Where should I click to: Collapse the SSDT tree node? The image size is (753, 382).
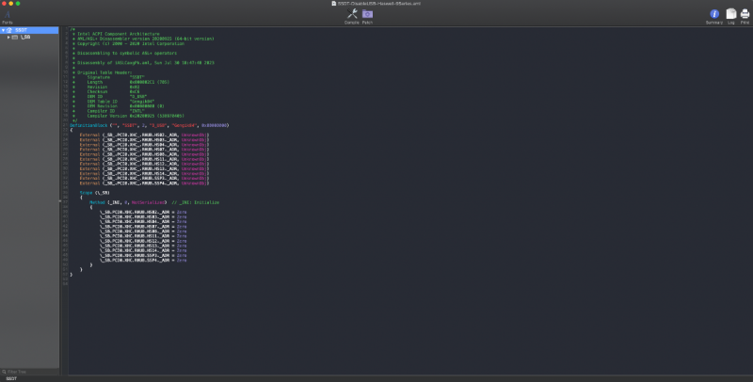tap(4, 30)
